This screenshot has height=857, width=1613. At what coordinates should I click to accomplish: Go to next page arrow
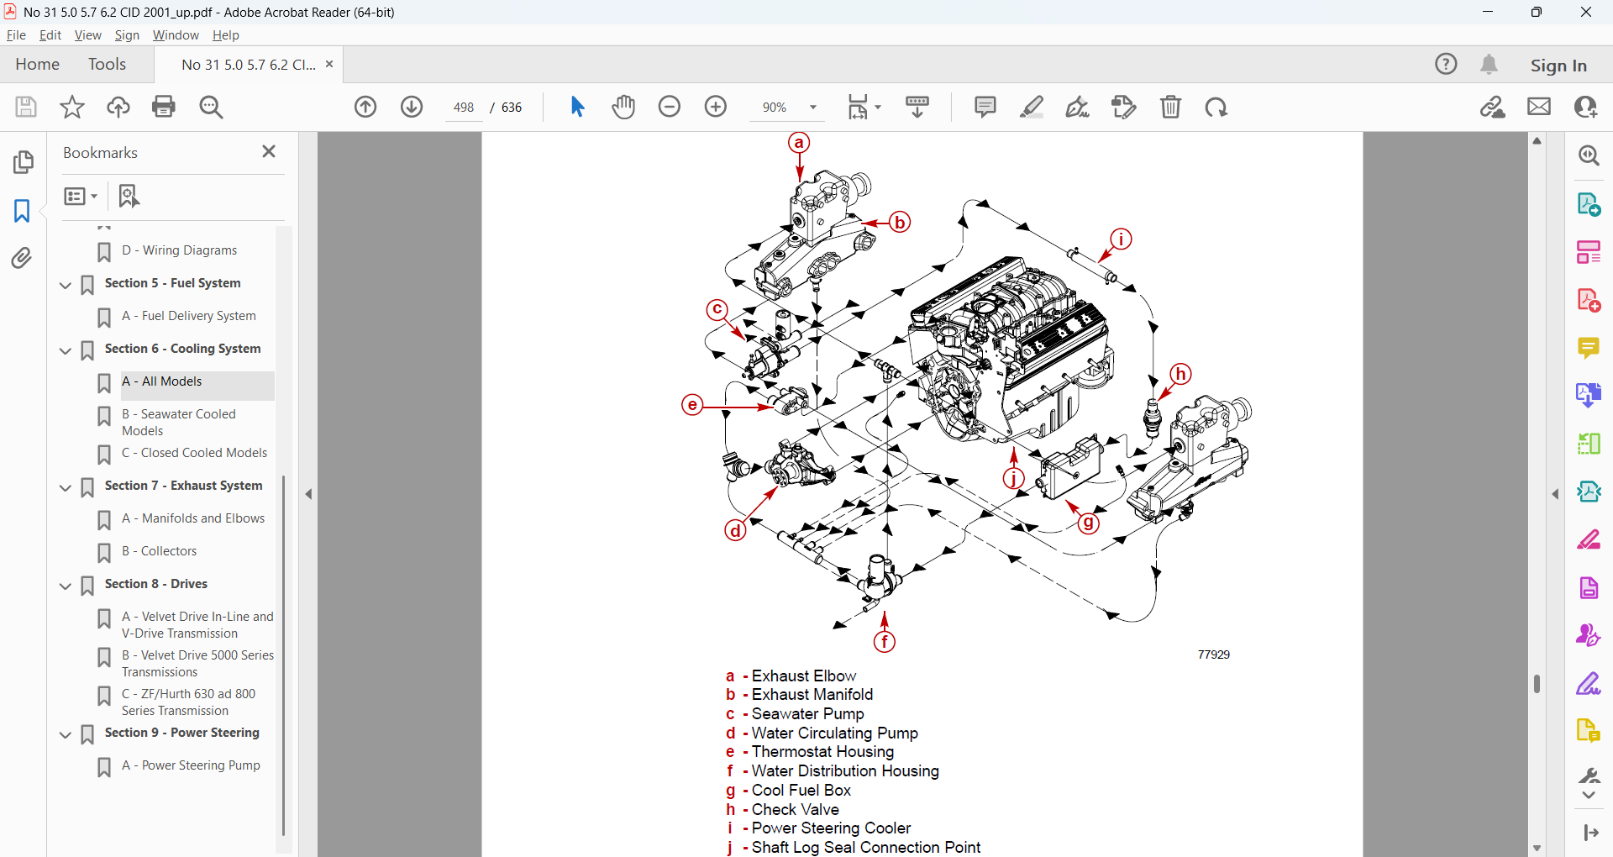coord(412,107)
